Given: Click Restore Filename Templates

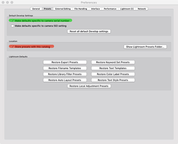Looking at the screenshot, I should (65, 68).
